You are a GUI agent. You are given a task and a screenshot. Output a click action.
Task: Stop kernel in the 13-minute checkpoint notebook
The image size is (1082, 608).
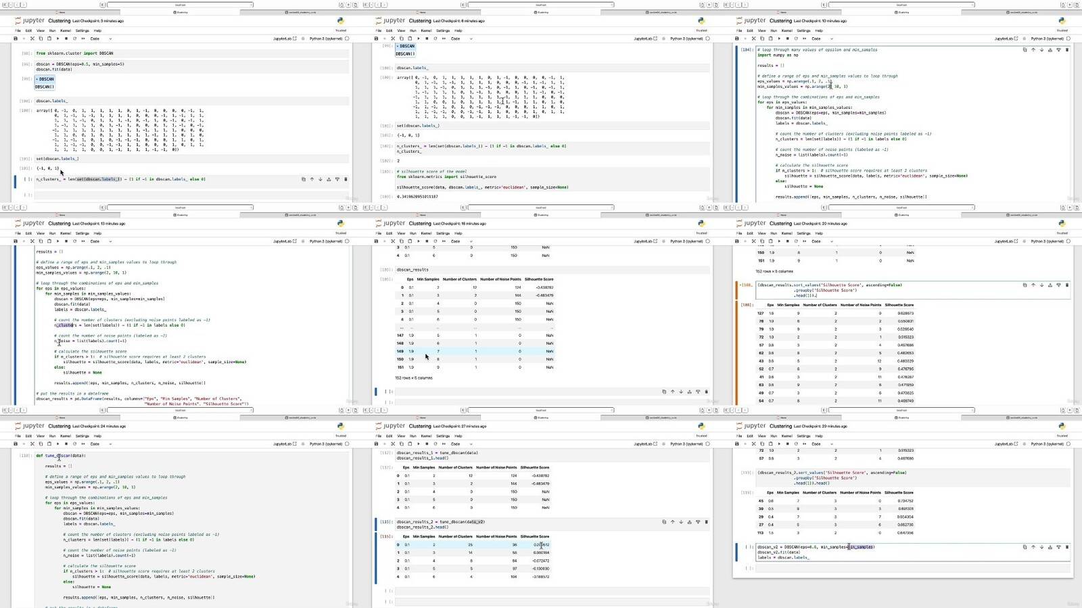pos(66,241)
